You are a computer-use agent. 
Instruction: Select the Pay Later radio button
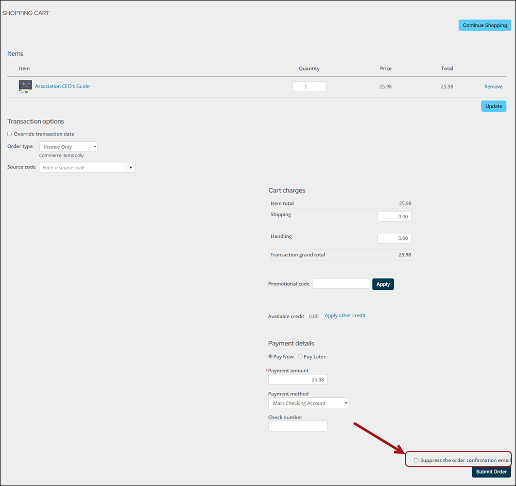pyautogui.click(x=300, y=356)
